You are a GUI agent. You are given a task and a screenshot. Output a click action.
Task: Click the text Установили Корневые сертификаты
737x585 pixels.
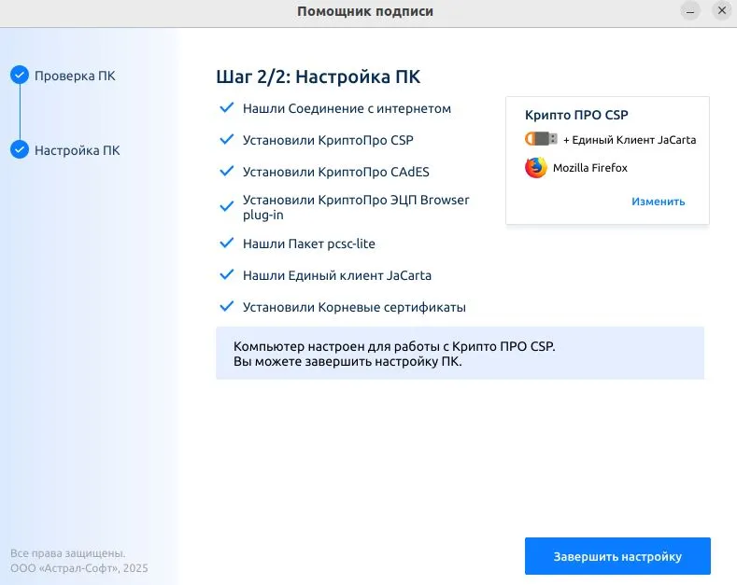(x=354, y=307)
